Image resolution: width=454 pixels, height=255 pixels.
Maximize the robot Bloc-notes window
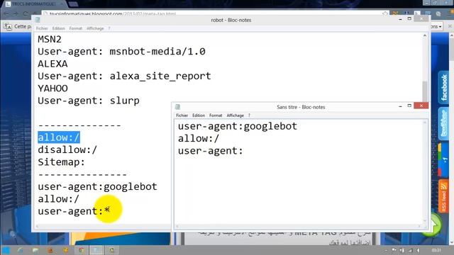click(x=409, y=18)
